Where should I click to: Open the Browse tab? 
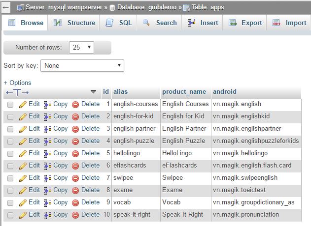tap(26, 23)
